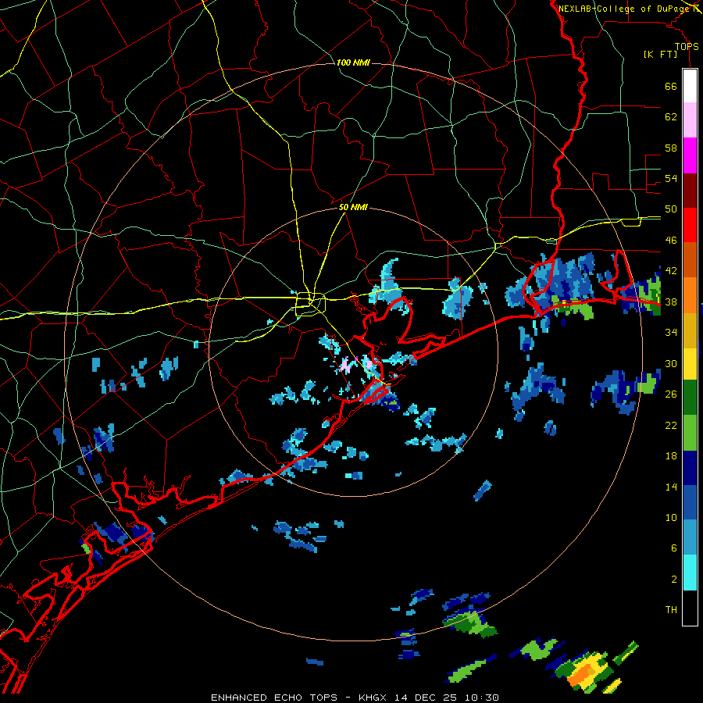
Task: Click the white swatch in the tops legend
Action: pyautogui.click(x=690, y=86)
